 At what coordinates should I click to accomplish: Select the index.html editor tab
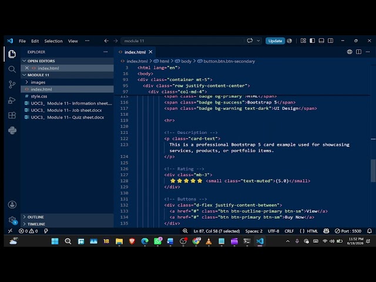pyautogui.click(x=135, y=52)
